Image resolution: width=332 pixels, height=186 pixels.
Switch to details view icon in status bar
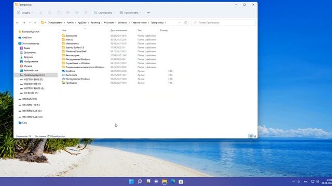tap(251, 136)
